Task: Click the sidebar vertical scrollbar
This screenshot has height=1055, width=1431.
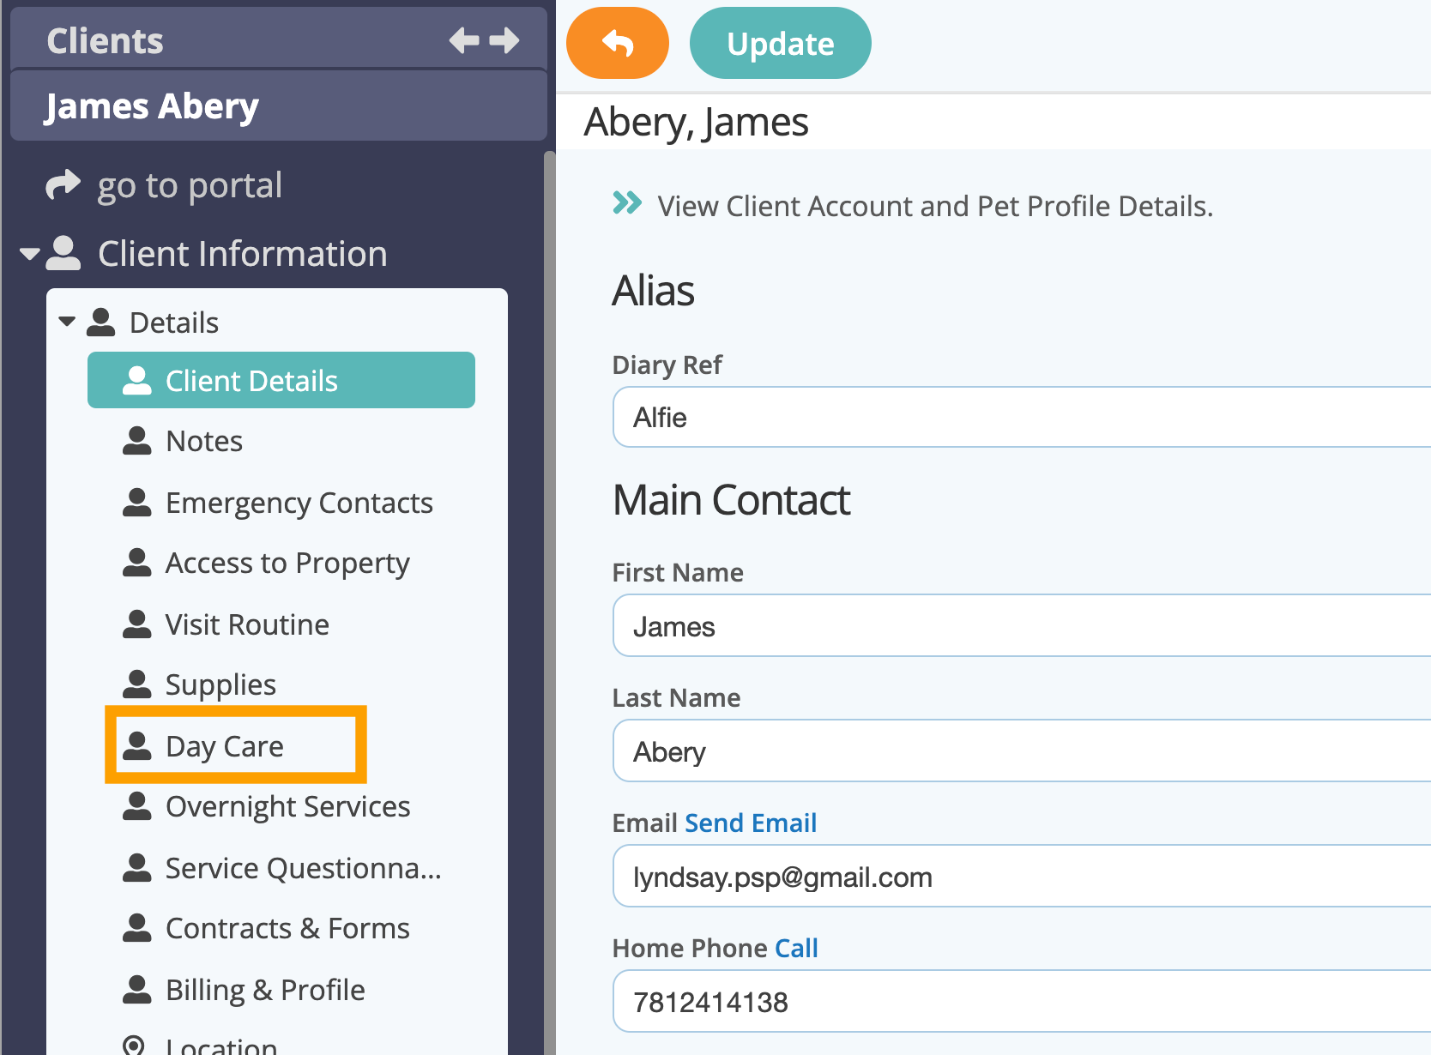Action: (x=550, y=600)
